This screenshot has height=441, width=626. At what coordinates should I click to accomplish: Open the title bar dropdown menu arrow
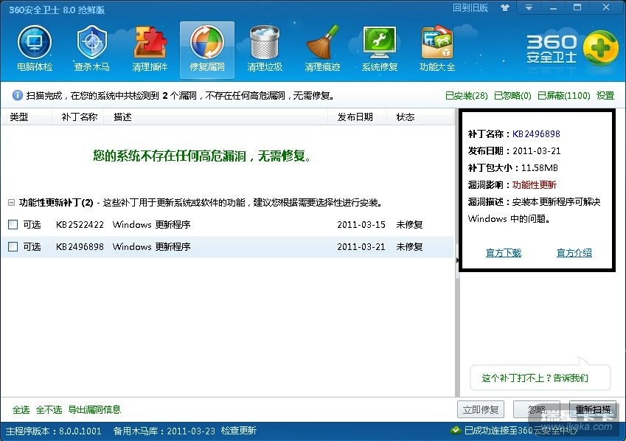point(529,7)
